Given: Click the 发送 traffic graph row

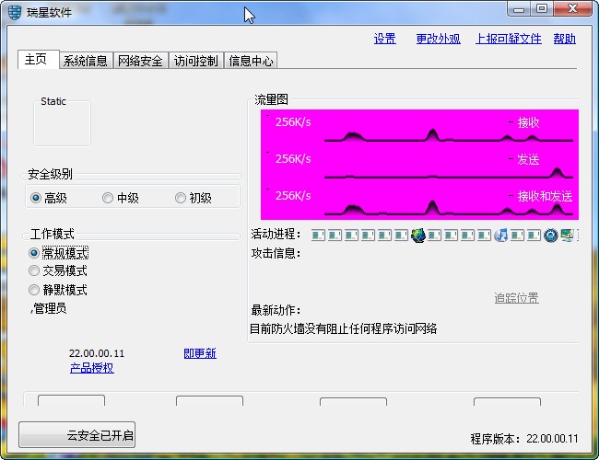Looking at the screenshot, I should [419, 164].
